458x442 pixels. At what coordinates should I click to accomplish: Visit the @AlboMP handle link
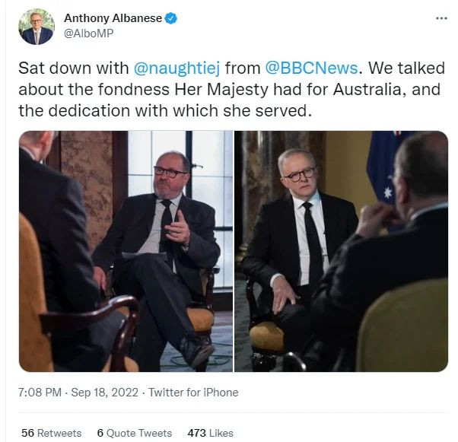88,33
